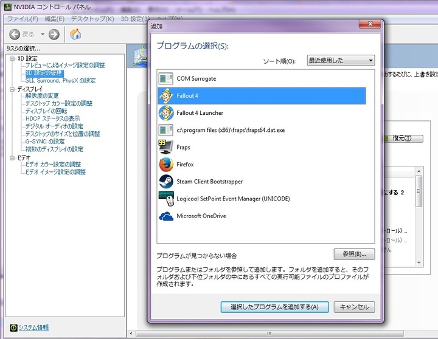Select c:\program files (x86)\fraps\fraps64.dat.exe entry
Screen dimensions: 438x339
pos(231,130)
